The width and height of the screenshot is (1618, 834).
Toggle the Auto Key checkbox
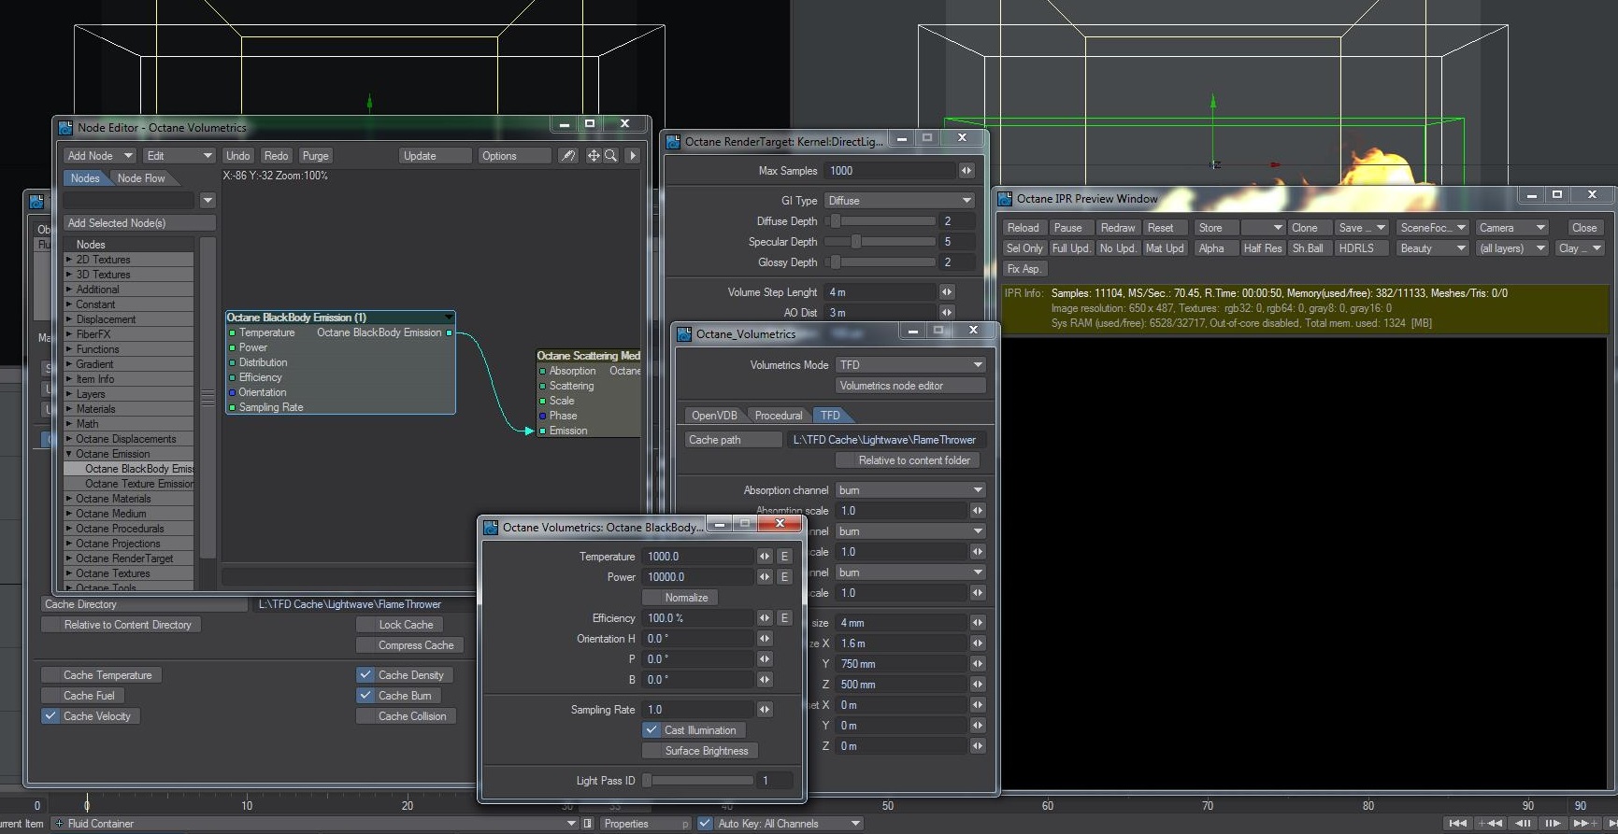coord(705,824)
